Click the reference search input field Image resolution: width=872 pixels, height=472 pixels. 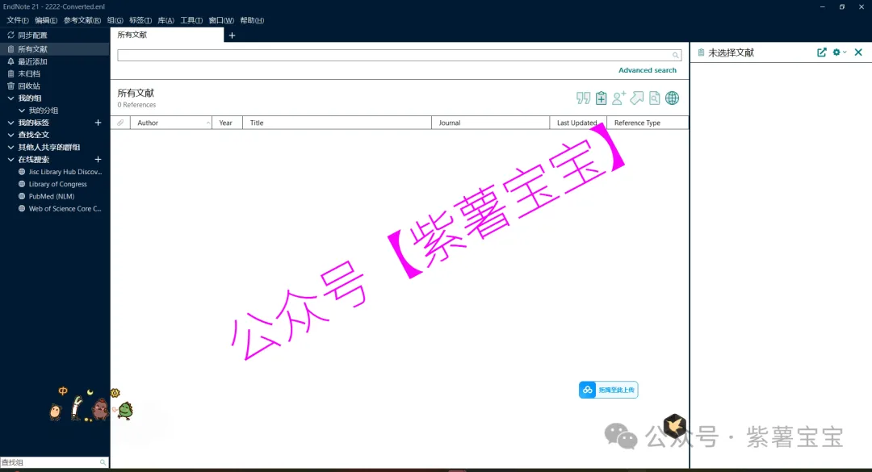(394, 56)
